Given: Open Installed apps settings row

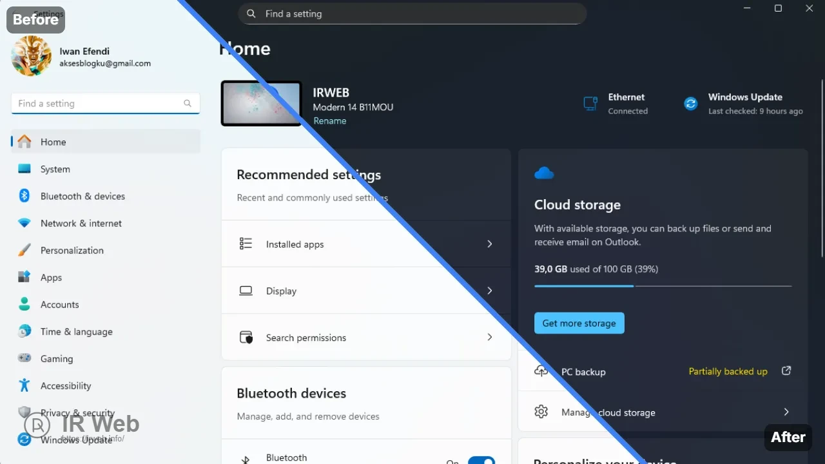Looking at the screenshot, I should click(366, 244).
